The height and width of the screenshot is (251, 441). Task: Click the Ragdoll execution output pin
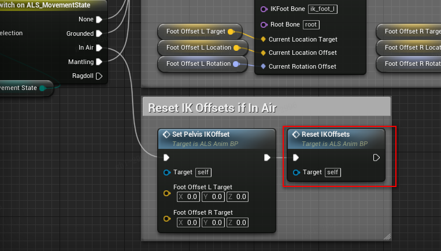tap(99, 76)
